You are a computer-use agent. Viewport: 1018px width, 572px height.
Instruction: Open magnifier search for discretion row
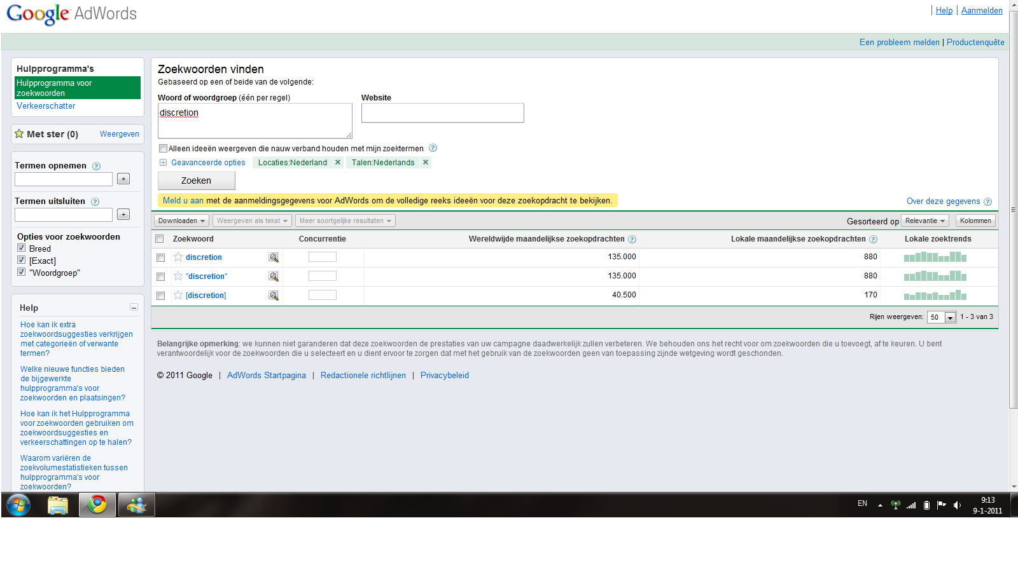tap(274, 257)
